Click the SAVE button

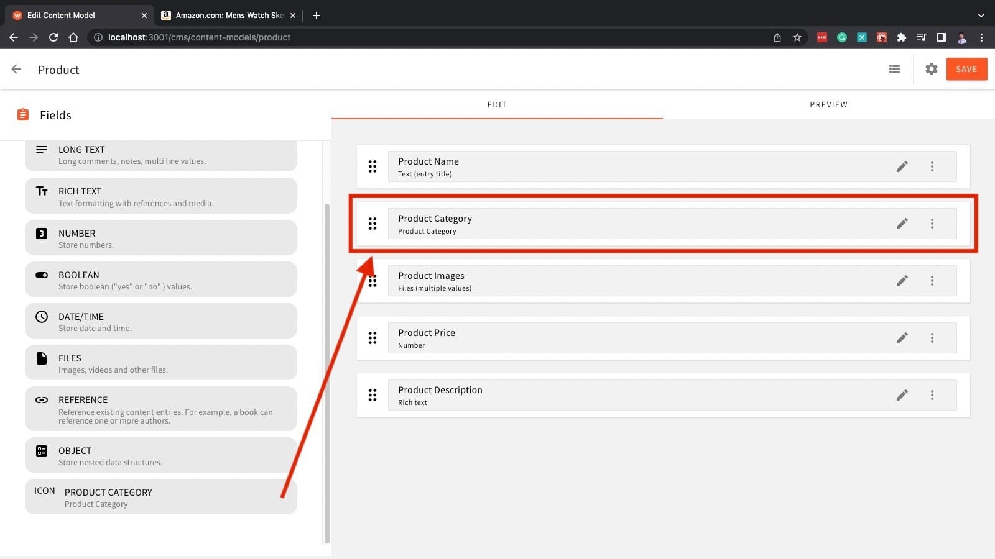[x=966, y=69]
